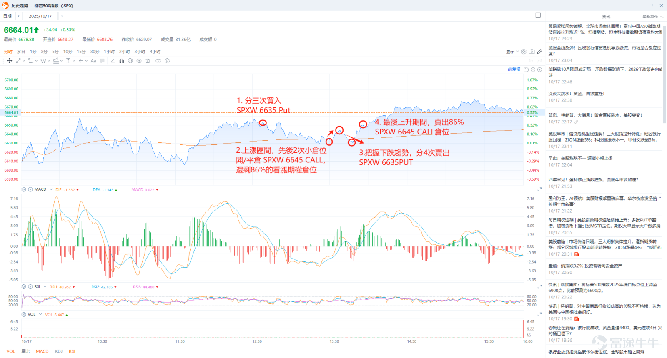Select the arrow marker drawing tool
Image resolution: width=667 pixels, height=358 pixels.
(x=81, y=61)
